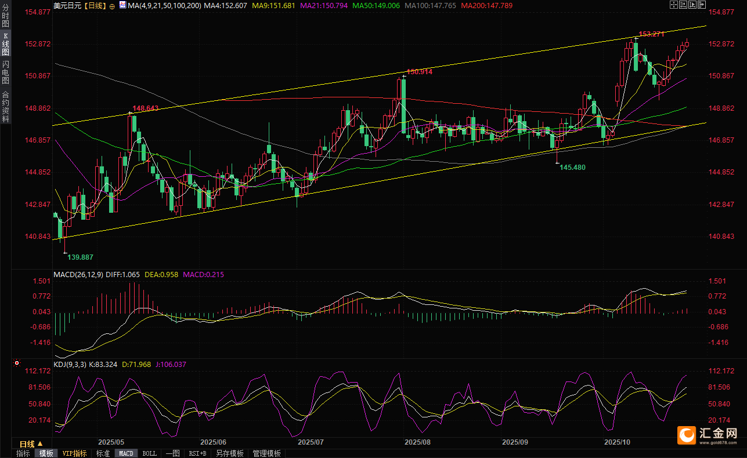This screenshot has width=747, height=458.
Task: Click the 另存模板 button
Action: point(230,453)
